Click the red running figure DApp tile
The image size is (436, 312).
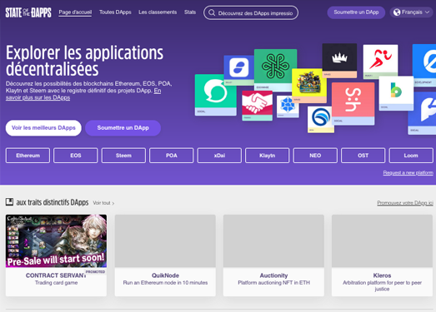tap(380, 62)
